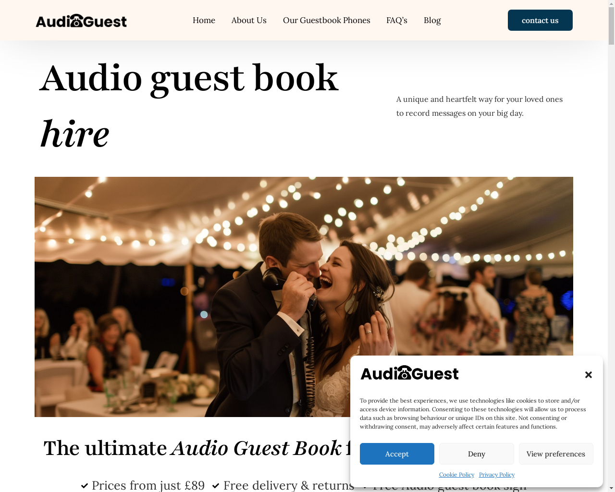Click the Audio guest book hire heading
This screenshot has height=492, width=615.
click(189, 106)
